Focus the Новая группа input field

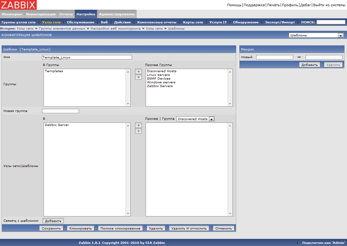coord(60,111)
